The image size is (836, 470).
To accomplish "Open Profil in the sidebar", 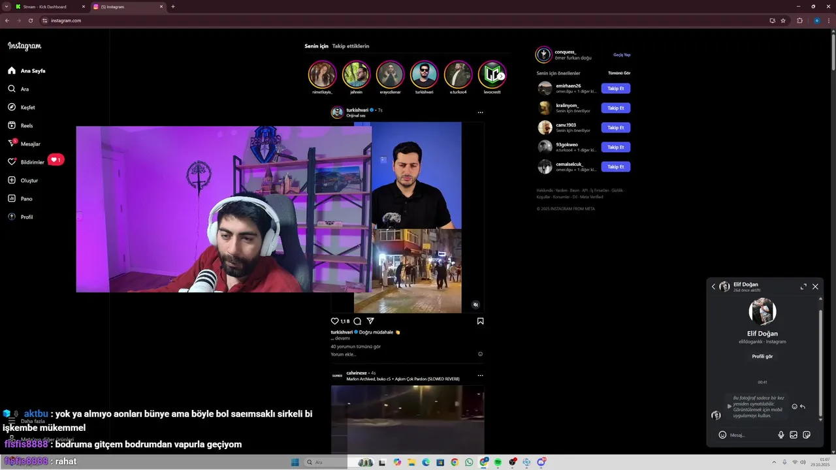I will pyautogui.click(x=20, y=217).
